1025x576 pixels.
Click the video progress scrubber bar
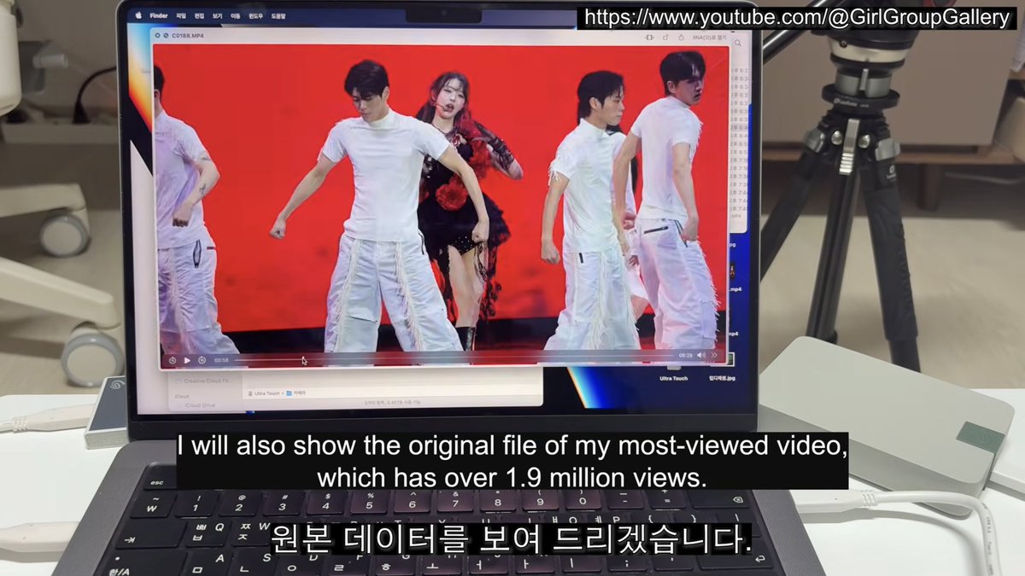(x=454, y=357)
